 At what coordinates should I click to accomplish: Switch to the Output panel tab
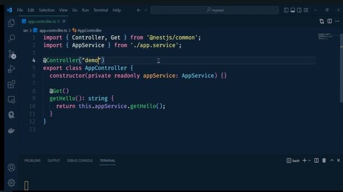[x=54, y=161]
